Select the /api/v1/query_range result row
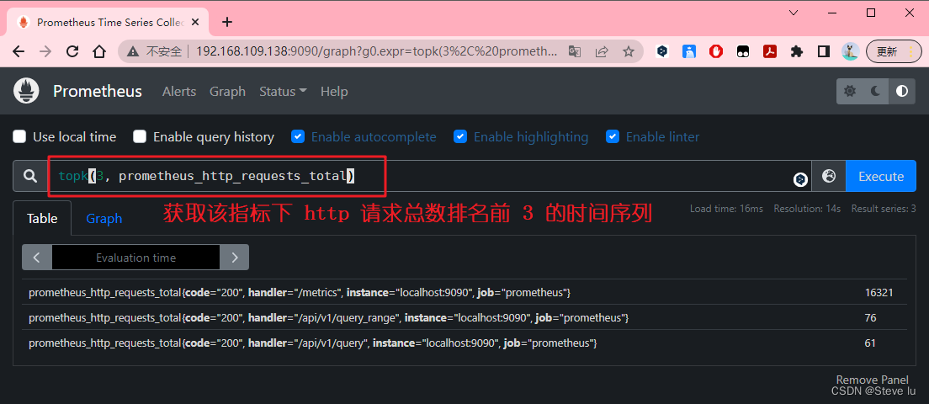929x404 pixels. click(x=464, y=317)
